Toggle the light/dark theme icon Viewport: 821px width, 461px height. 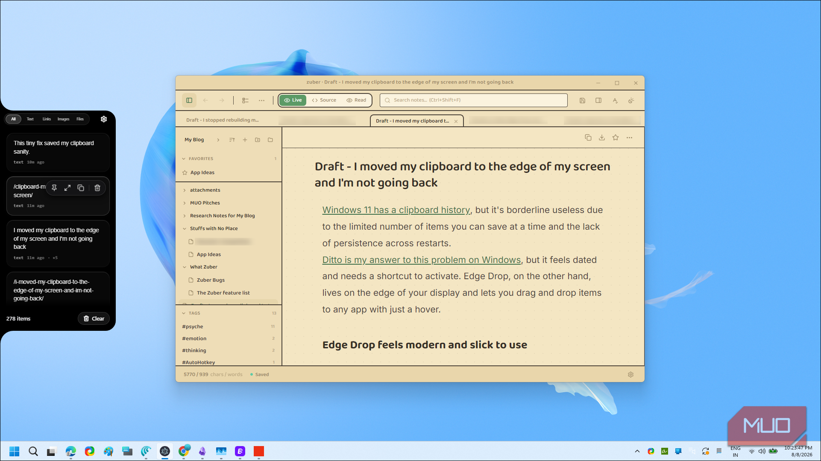coord(631,100)
